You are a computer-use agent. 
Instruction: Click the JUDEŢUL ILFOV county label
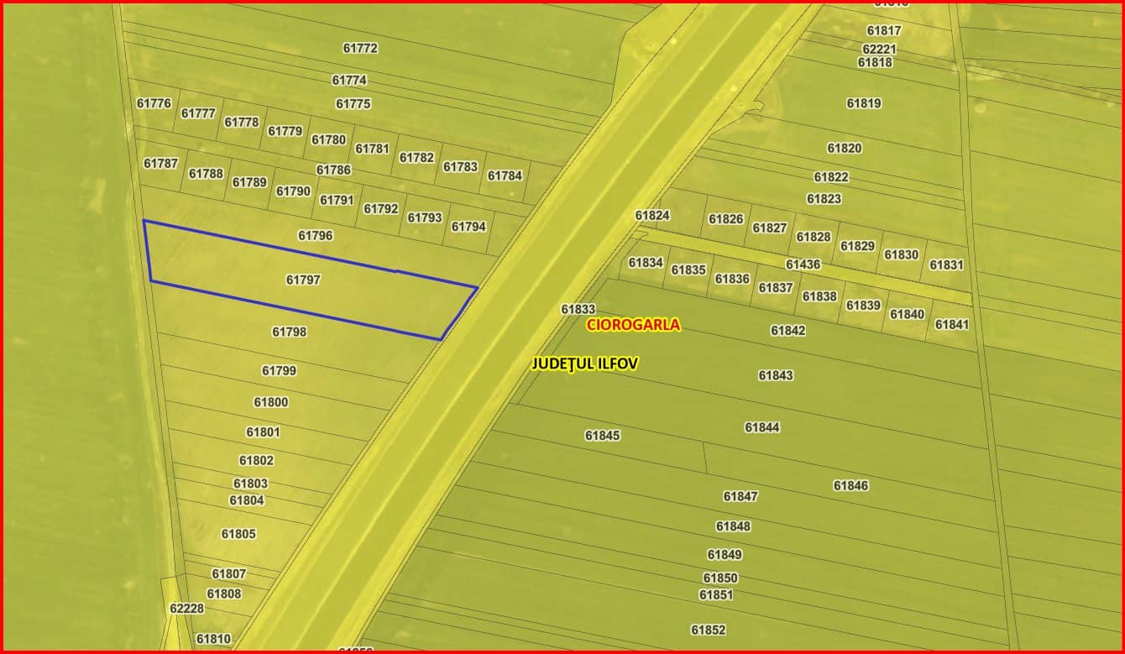(x=585, y=364)
